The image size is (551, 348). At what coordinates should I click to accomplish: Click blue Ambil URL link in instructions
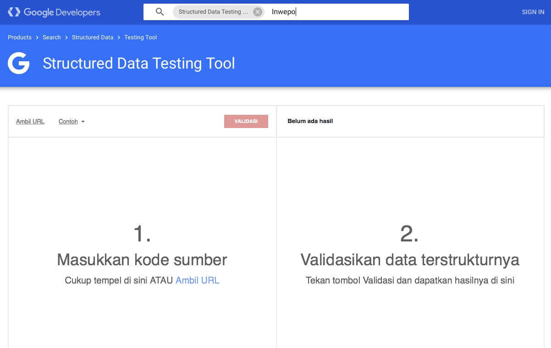[197, 280]
